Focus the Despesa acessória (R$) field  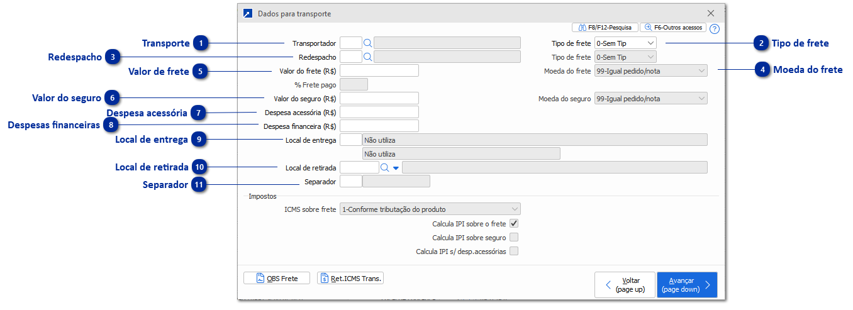pyautogui.click(x=379, y=112)
